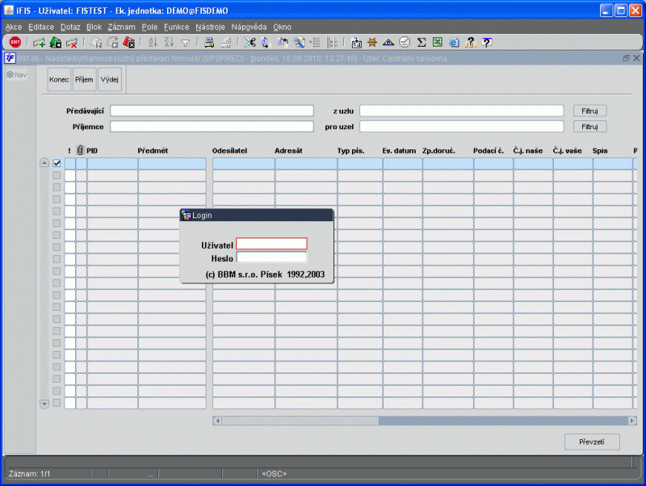Click the red EXIT toolbar icon
Image resolution: width=646 pixels, height=486 pixels.
pos(15,42)
